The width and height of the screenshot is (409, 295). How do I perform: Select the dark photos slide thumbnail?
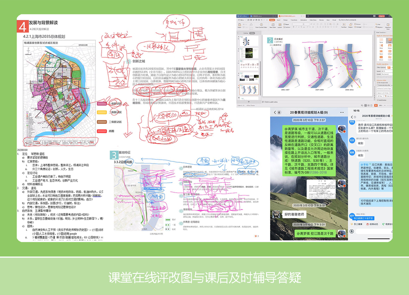point(249,53)
